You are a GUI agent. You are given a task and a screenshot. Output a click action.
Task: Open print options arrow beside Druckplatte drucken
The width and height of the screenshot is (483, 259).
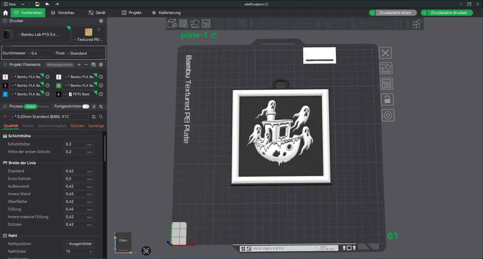tap(424, 13)
